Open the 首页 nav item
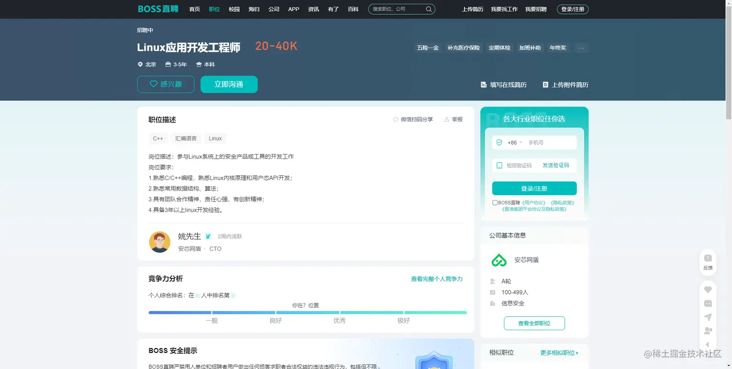 195,9
